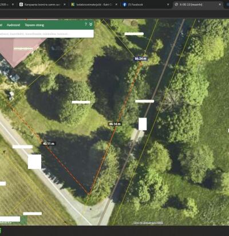Switch to the yellow K icon tab
Viewport: 229px width, 236px height.
[x=94, y=5]
